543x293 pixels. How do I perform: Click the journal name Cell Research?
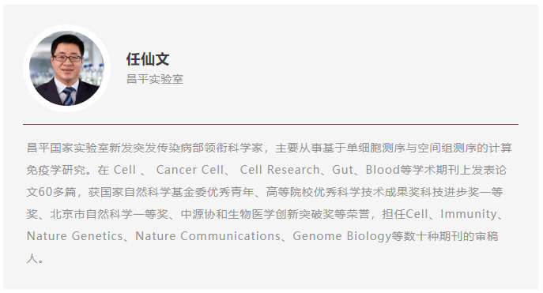pyautogui.click(x=280, y=170)
